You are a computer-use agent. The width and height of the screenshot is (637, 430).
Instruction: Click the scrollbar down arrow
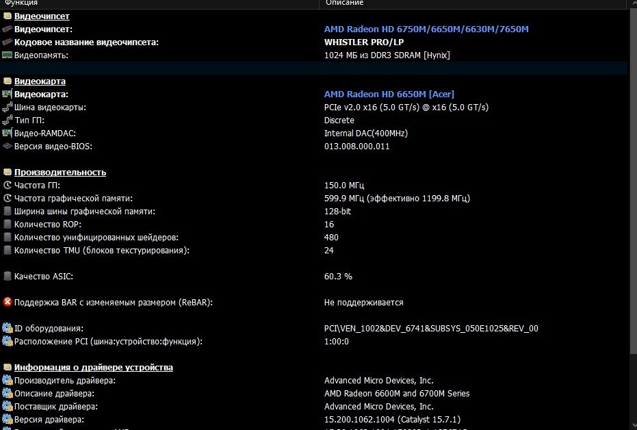633,425
